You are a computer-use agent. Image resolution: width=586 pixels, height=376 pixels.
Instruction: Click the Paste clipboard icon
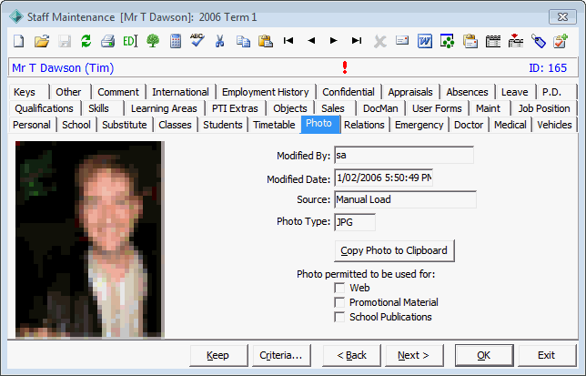pyautogui.click(x=266, y=41)
